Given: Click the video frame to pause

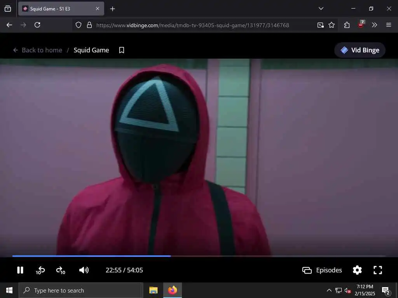Looking at the screenshot, I should [x=199, y=157].
